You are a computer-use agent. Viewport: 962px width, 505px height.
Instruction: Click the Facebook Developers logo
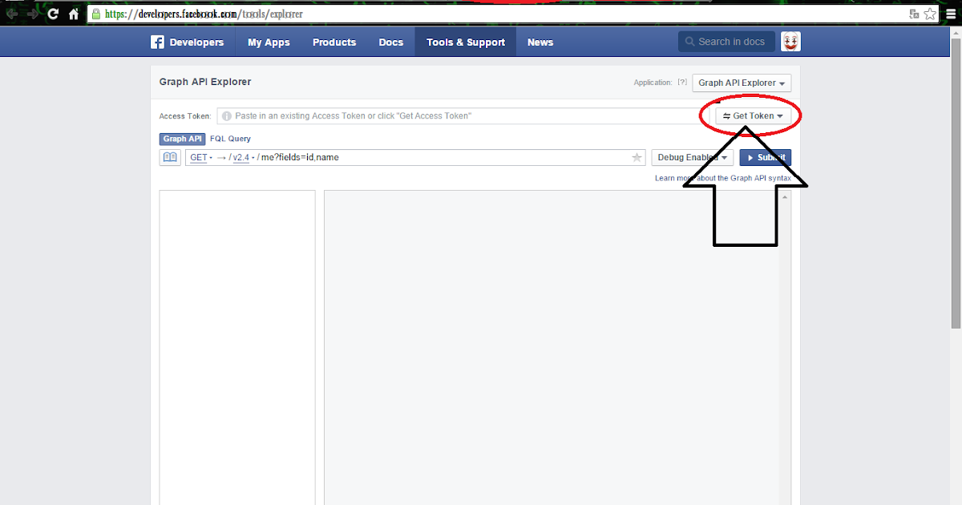click(x=188, y=42)
